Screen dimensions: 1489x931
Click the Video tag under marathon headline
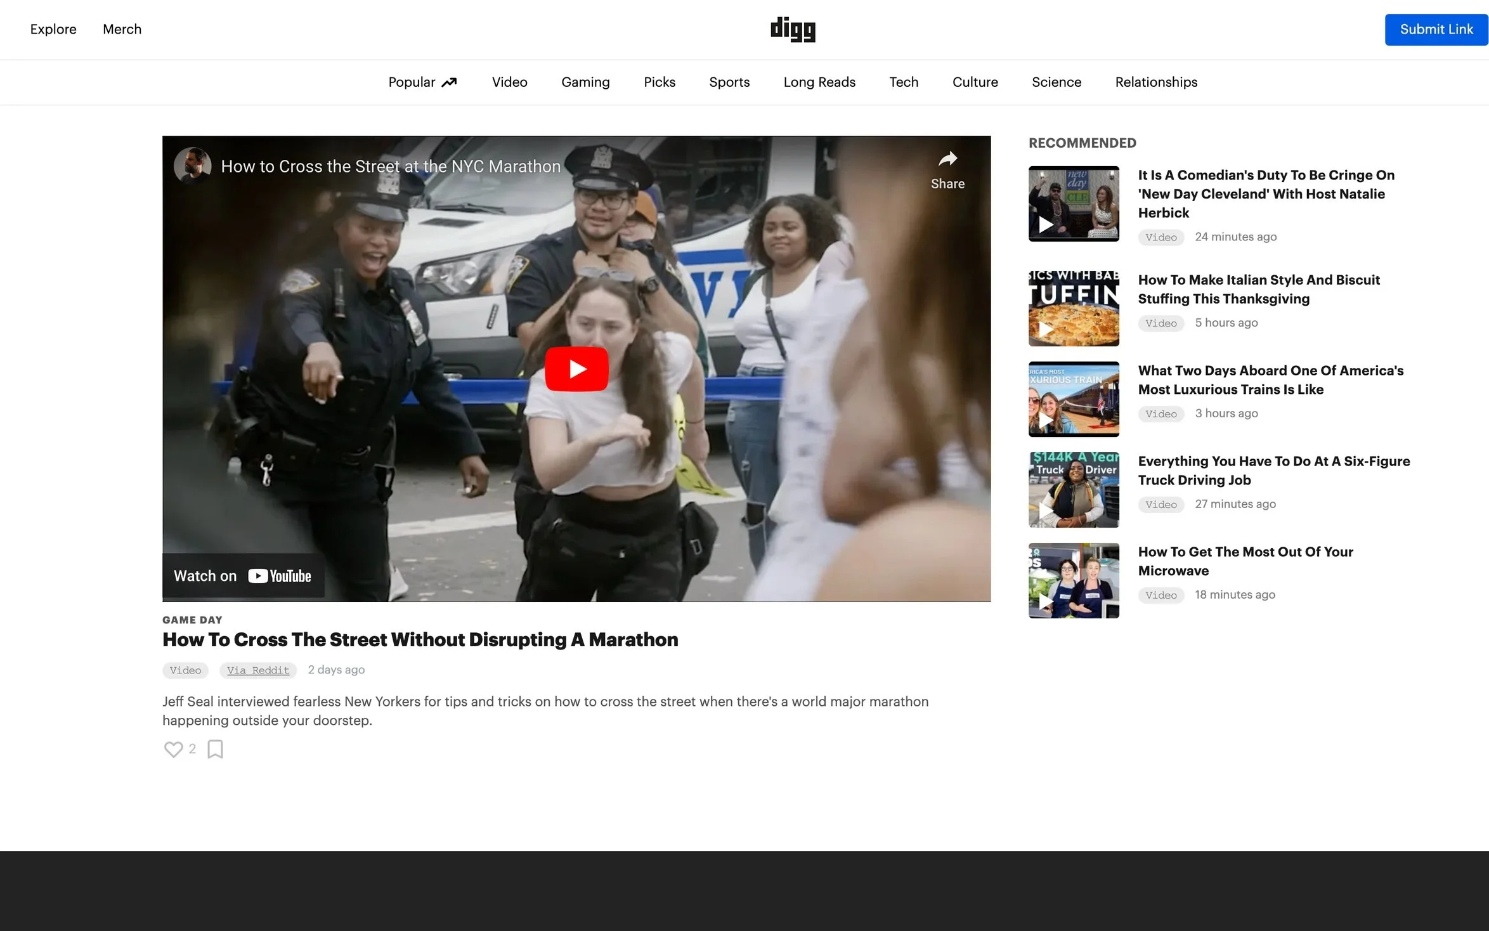tap(185, 670)
